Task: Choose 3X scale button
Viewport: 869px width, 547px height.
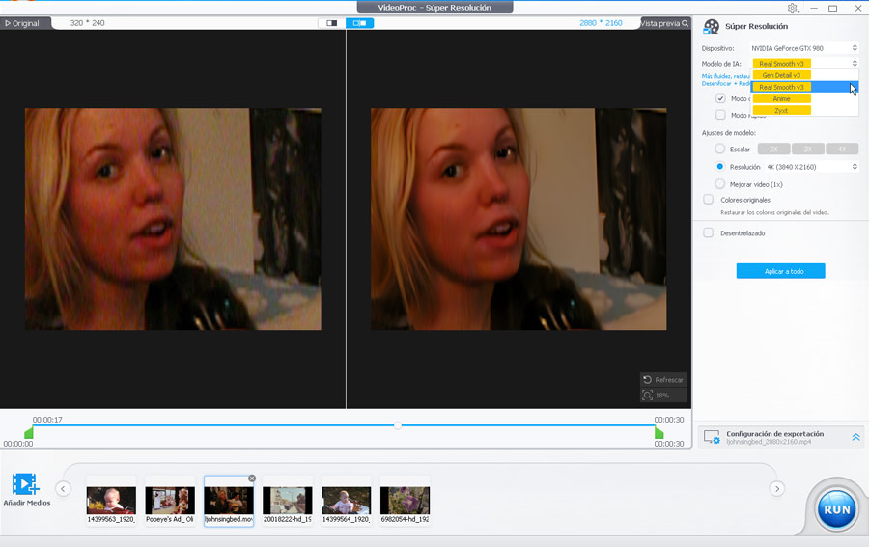Action: click(808, 149)
